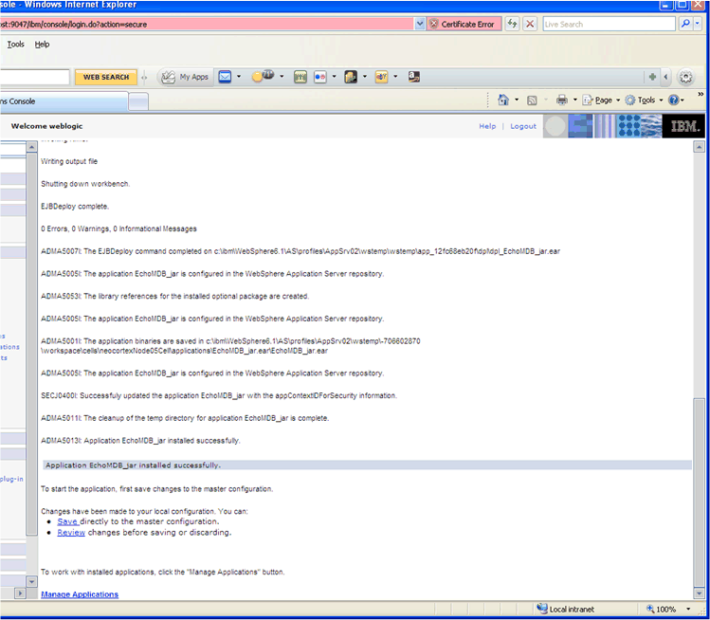Open a new blank browser tab
The height and width of the screenshot is (620, 710).
(138, 101)
